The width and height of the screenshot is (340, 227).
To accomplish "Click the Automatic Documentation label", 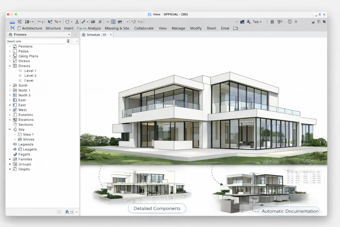I will click(290, 211).
